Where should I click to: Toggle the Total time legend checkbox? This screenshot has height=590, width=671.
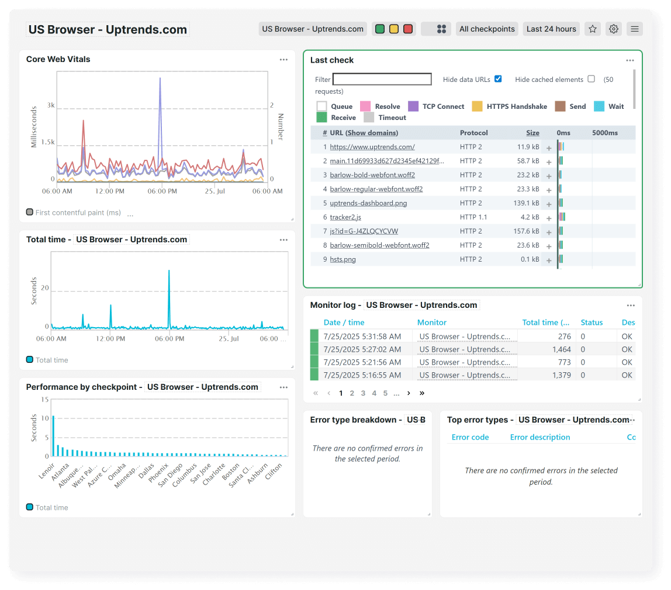[x=29, y=360]
